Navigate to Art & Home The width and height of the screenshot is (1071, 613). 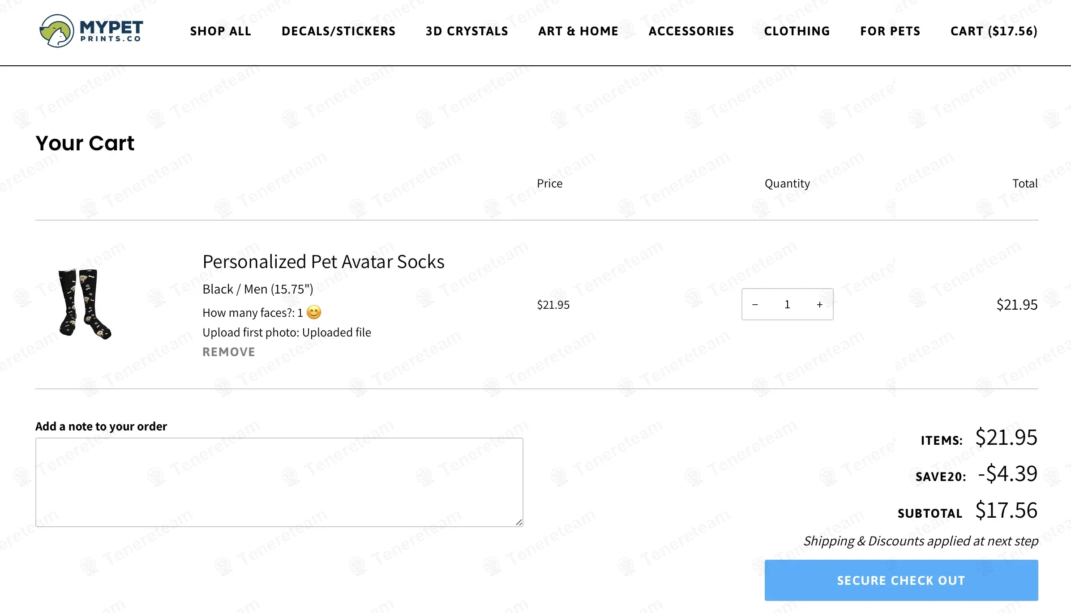point(578,31)
